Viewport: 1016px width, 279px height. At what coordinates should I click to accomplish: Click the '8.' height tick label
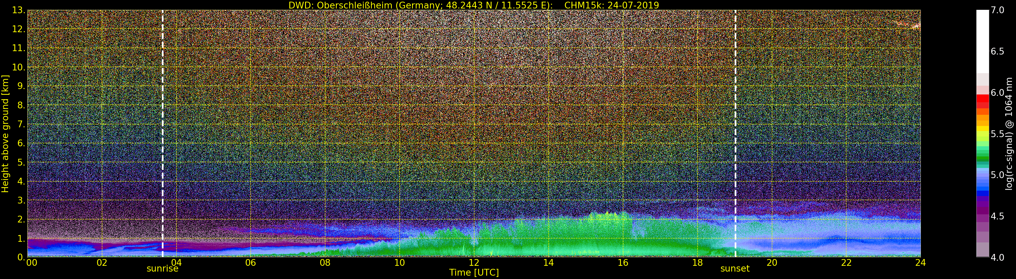point(21,105)
